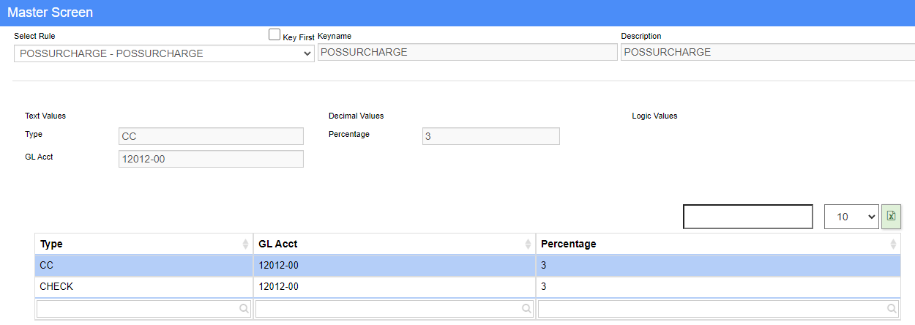Click magnifier icon in GL Acct filter
The width and height of the screenshot is (915, 325).
click(526, 309)
